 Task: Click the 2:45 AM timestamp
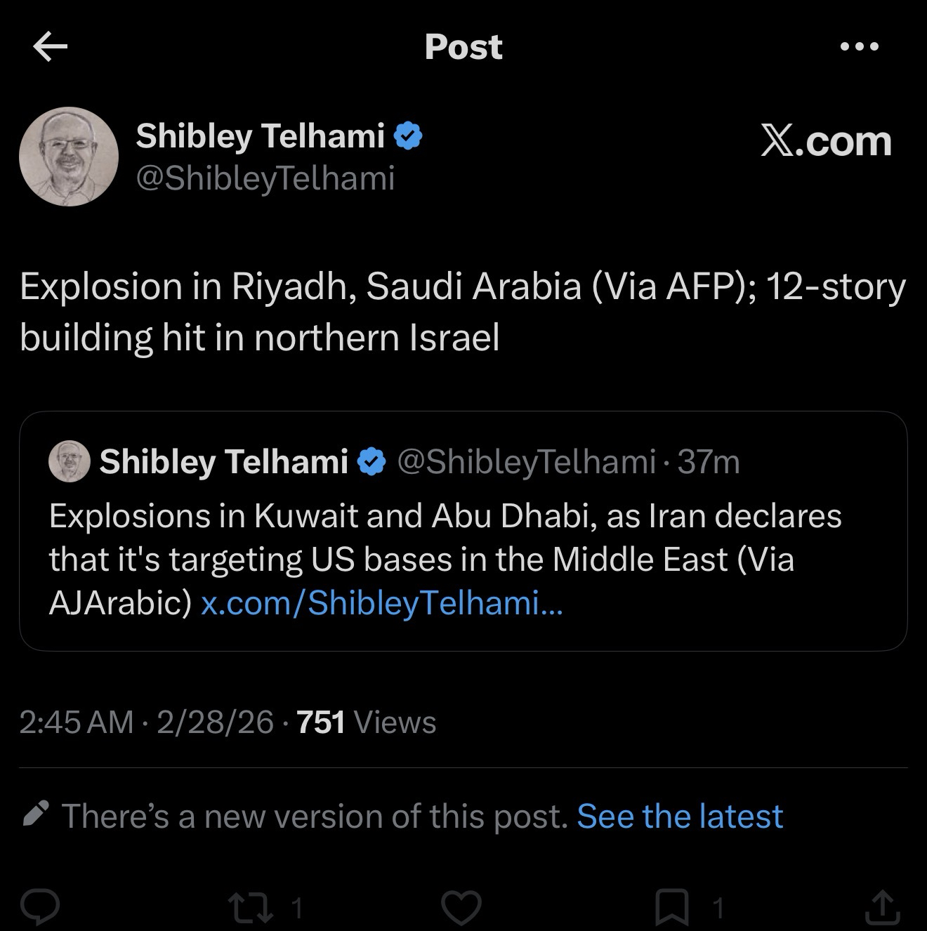[76, 722]
